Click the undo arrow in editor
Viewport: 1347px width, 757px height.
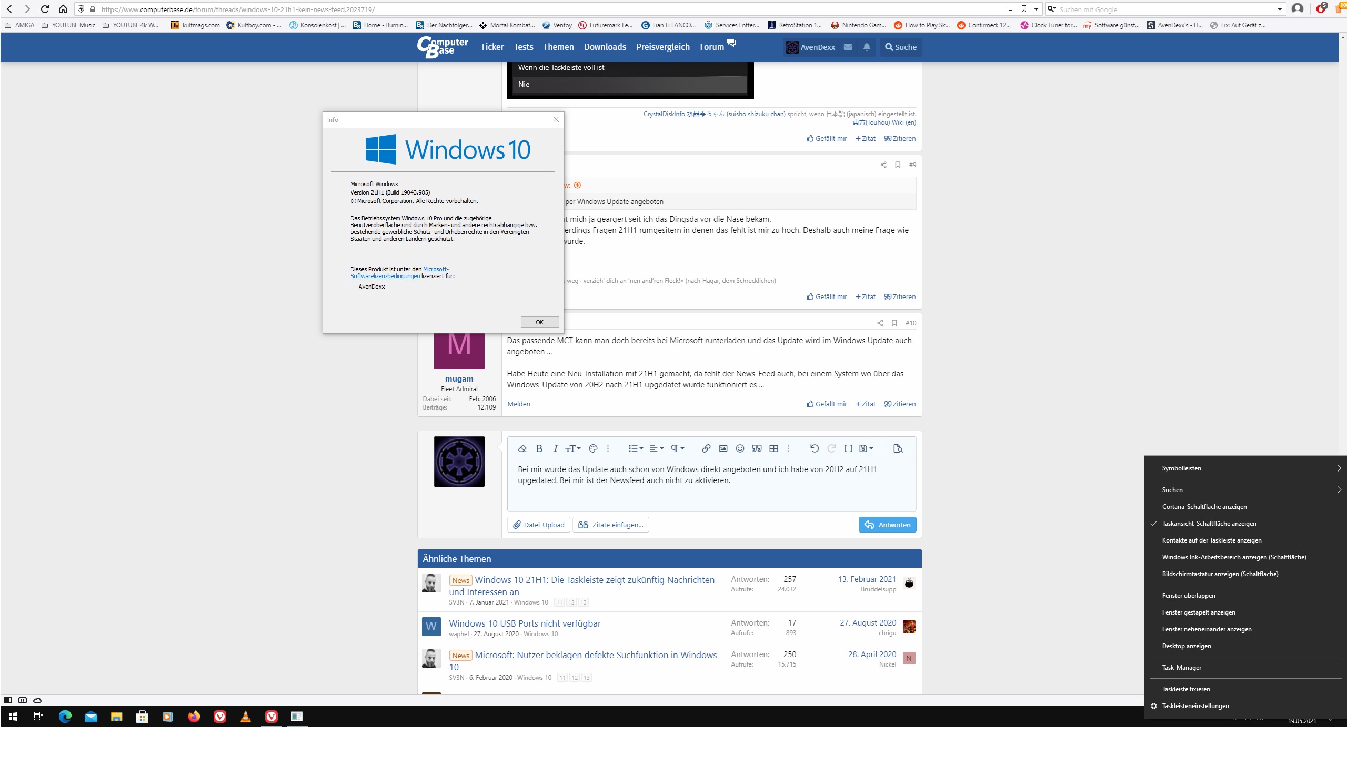click(x=814, y=448)
